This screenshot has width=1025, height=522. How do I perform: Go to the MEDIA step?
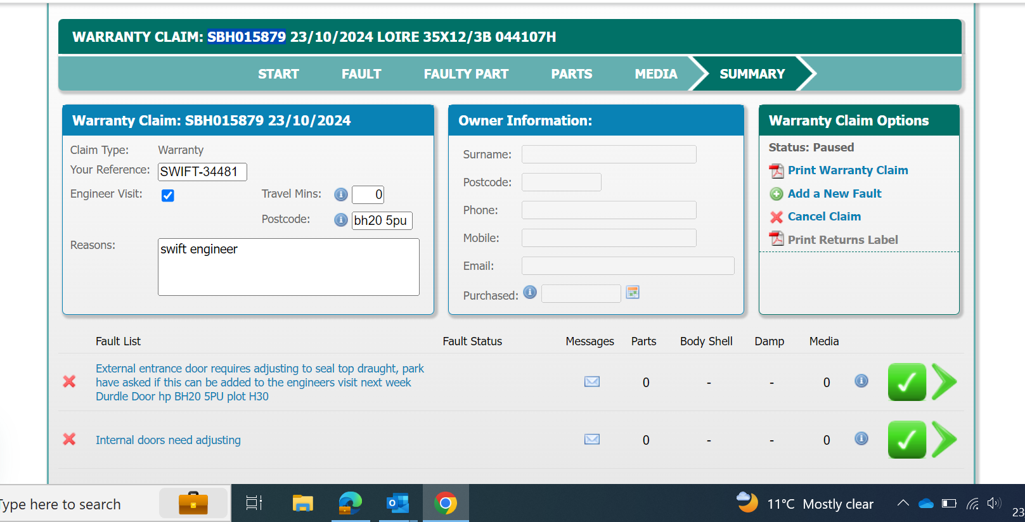click(x=656, y=74)
